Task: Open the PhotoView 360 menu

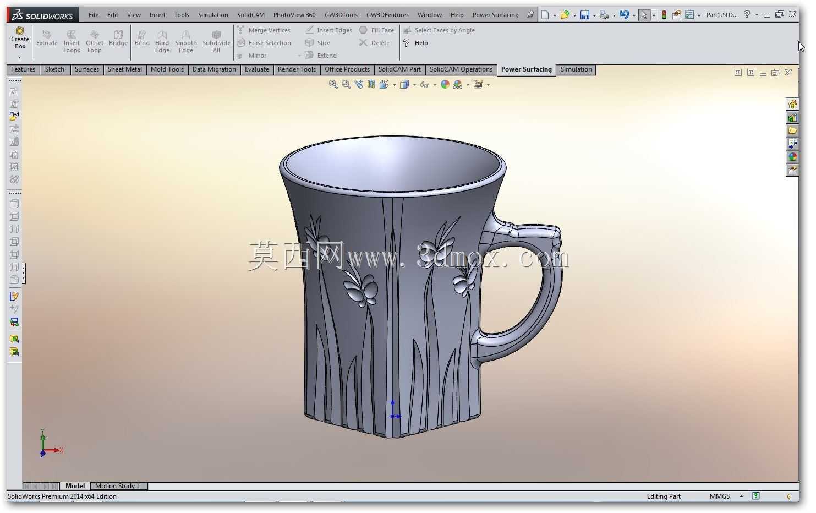Action: [x=294, y=15]
